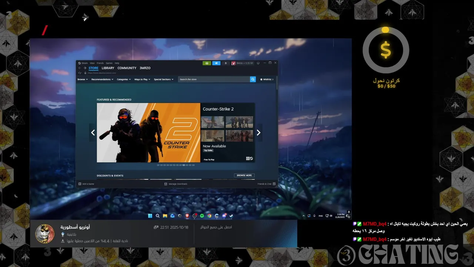Click the Add a Game plus icon
This screenshot has height=267, width=474.
click(80, 184)
